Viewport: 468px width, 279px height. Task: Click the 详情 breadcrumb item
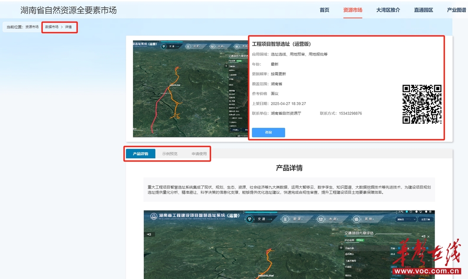68,27
